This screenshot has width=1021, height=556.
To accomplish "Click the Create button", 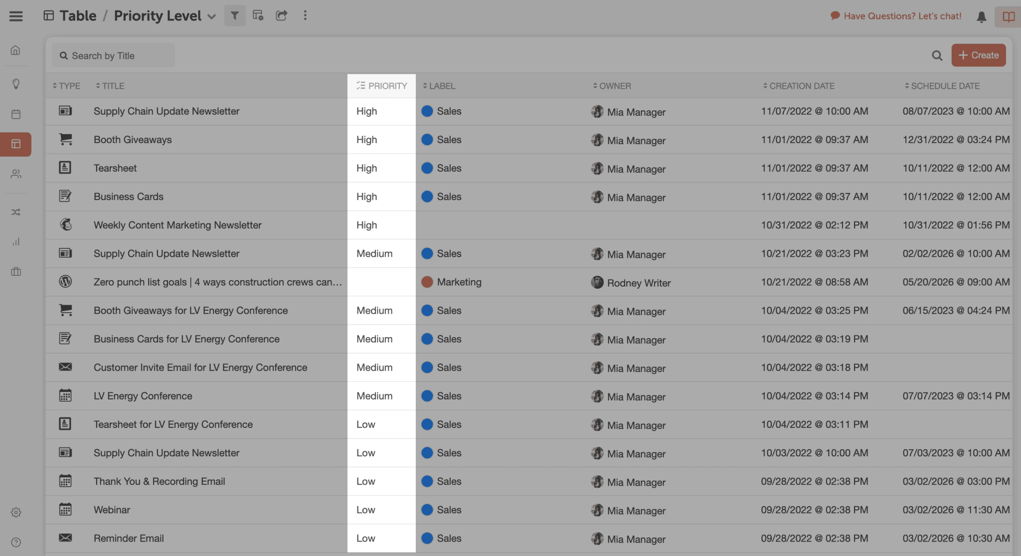I will tap(978, 55).
